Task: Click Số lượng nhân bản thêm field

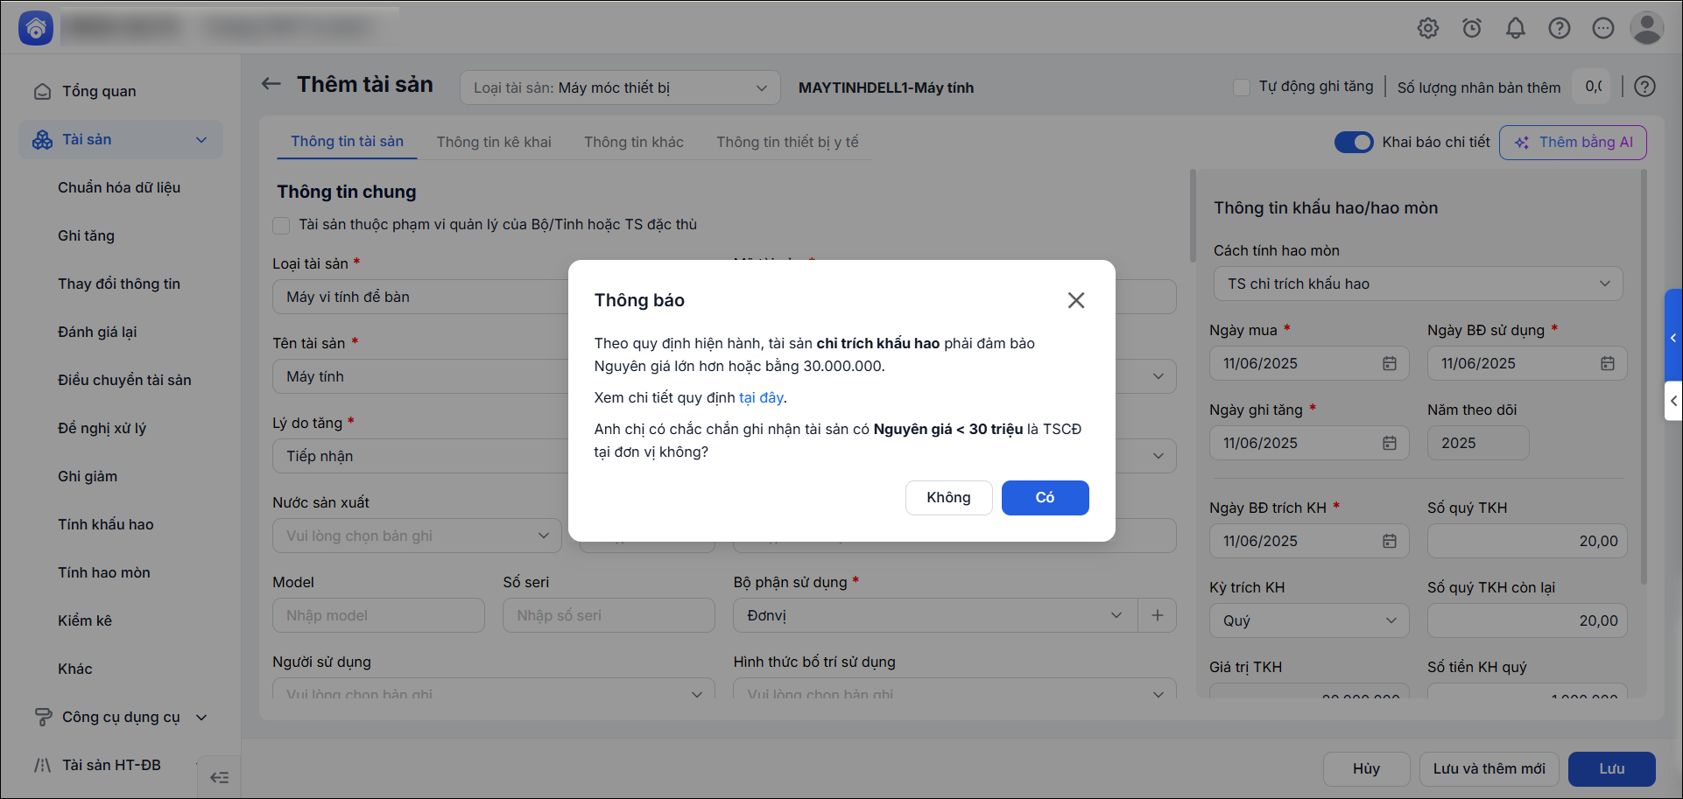Action: coord(1593,87)
